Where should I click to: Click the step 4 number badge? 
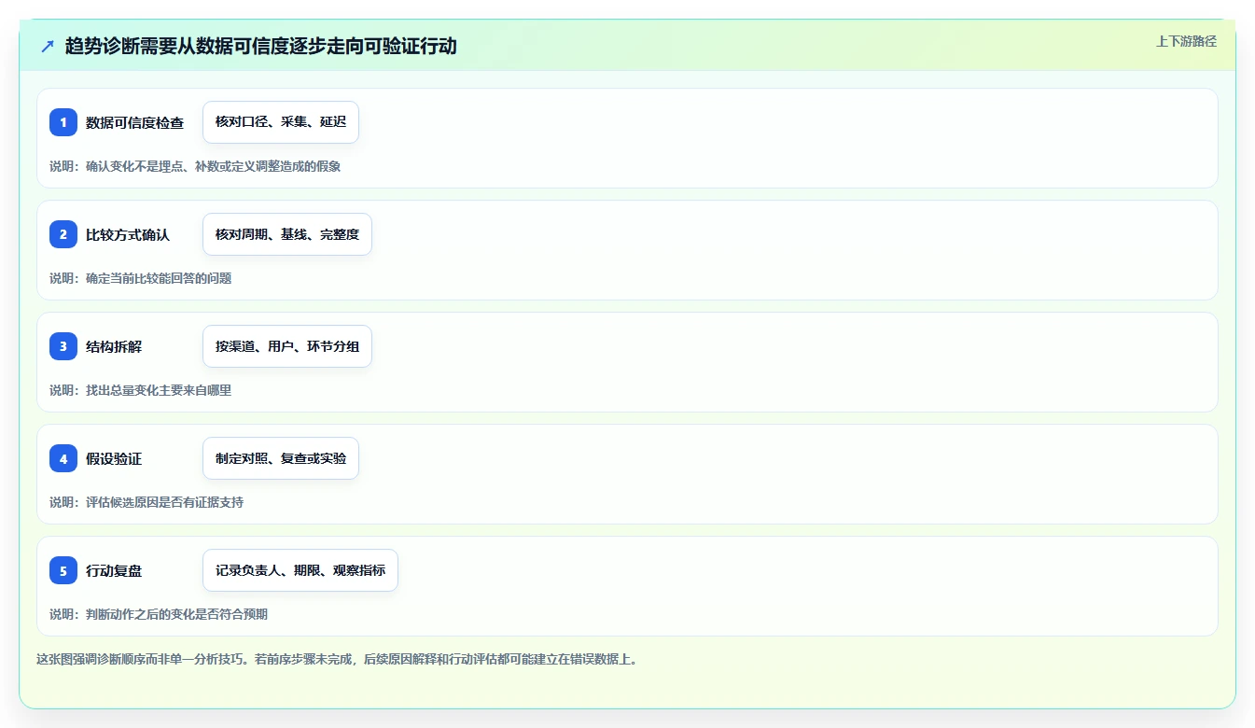(x=63, y=458)
